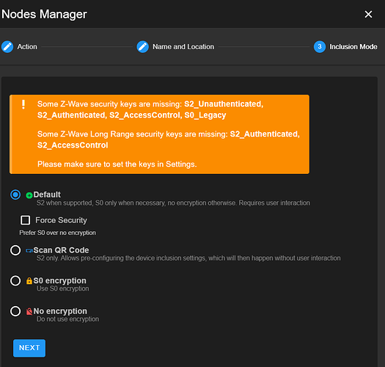Click the Name and Location pencil icon

(143, 47)
